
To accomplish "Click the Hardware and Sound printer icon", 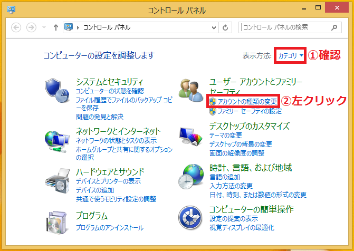I will point(58,181).
